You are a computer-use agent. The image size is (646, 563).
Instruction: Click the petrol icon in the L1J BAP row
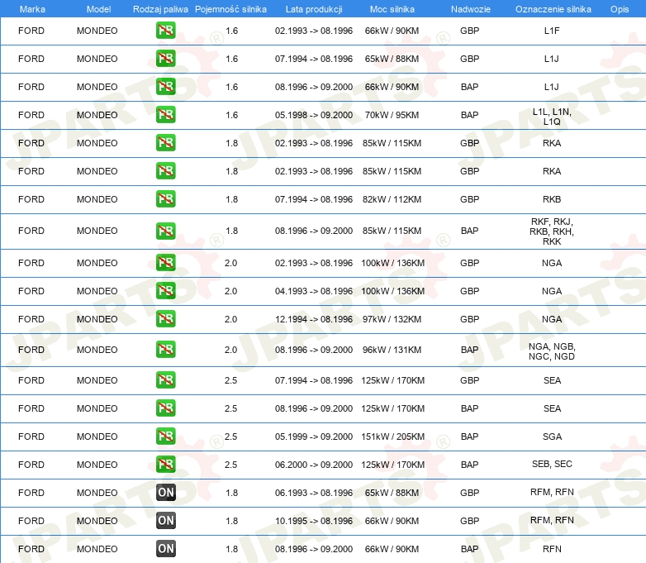(165, 87)
